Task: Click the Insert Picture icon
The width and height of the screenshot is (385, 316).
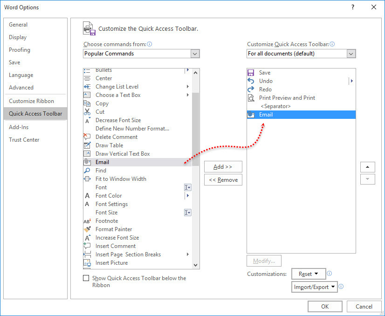Action: click(87, 263)
